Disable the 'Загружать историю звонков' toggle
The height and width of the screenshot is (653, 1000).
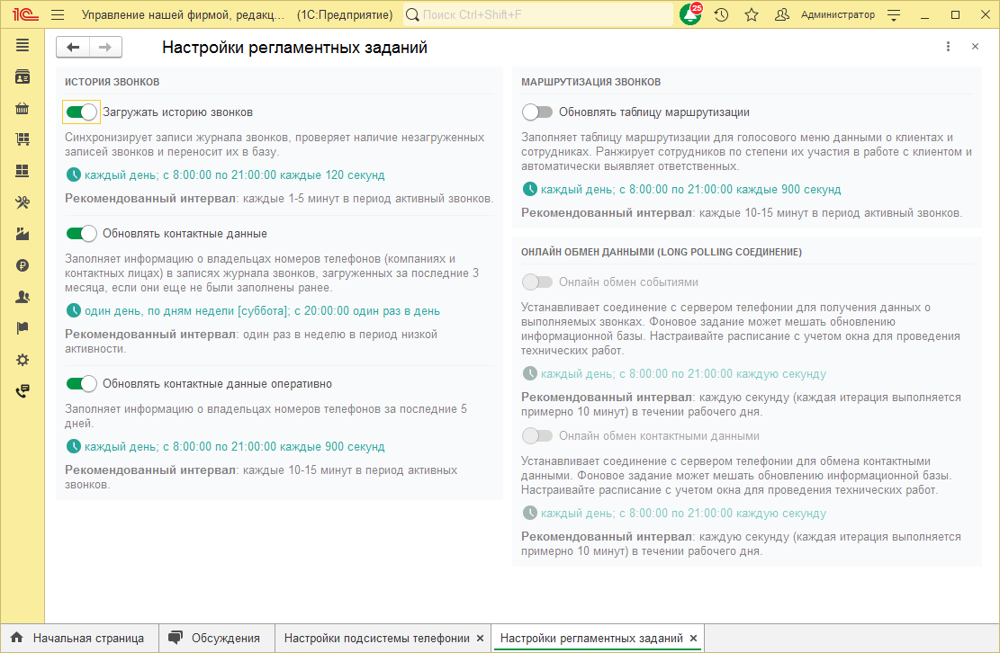coord(82,112)
